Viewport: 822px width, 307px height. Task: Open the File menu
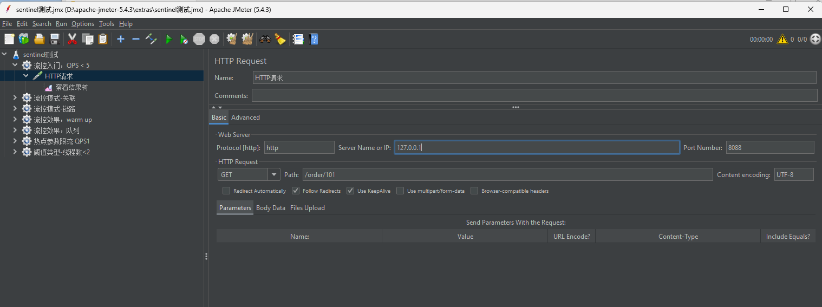coord(7,24)
